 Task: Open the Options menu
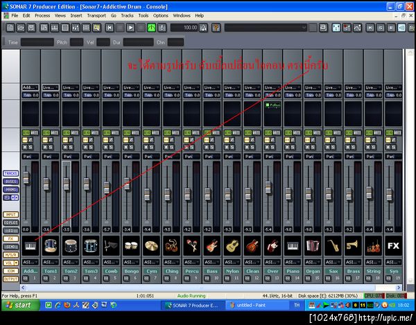[161, 16]
